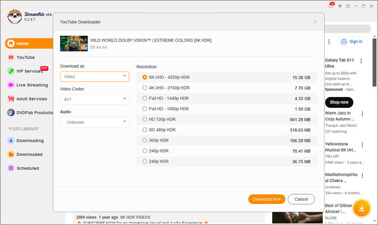Viewport: 378px width, 225px height.
Task: Click the 8K HDR VIDEOS channel text
Action: click(135, 217)
